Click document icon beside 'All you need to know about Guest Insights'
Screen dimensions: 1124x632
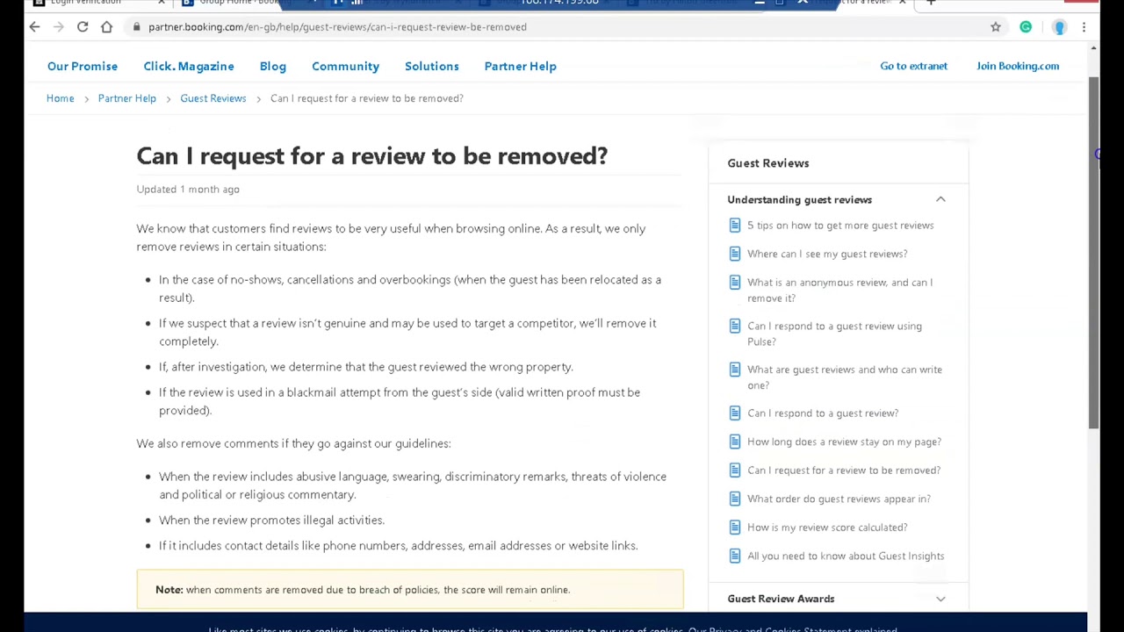[x=735, y=556]
